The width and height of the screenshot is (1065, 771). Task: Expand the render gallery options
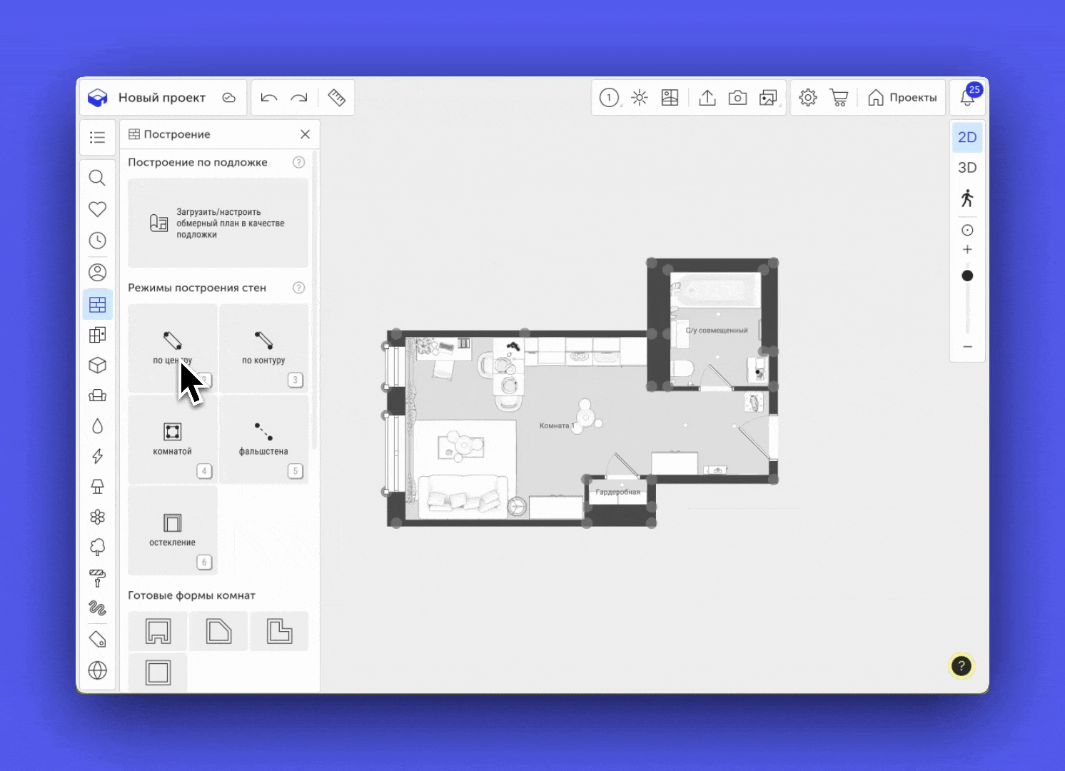(768, 98)
